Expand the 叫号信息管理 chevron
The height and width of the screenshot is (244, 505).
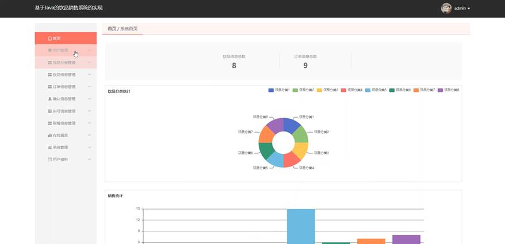point(90,111)
